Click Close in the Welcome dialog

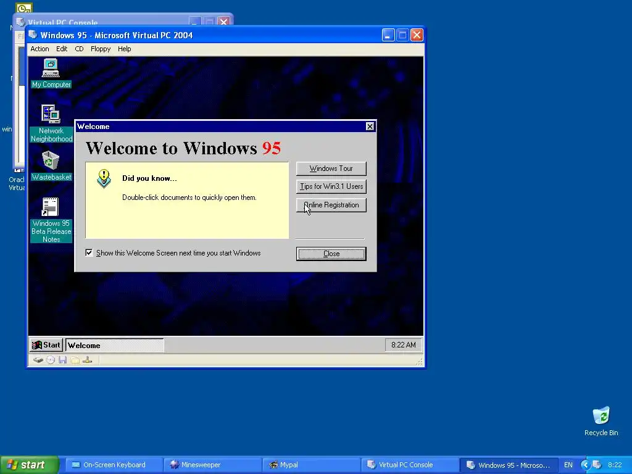coord(331,254)
